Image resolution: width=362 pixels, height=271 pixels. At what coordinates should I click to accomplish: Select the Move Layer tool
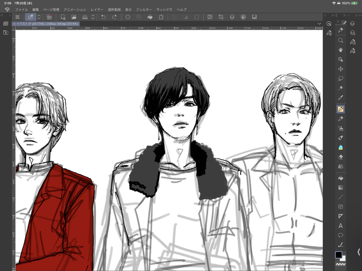pyautogui.click(x=341, y=69)
